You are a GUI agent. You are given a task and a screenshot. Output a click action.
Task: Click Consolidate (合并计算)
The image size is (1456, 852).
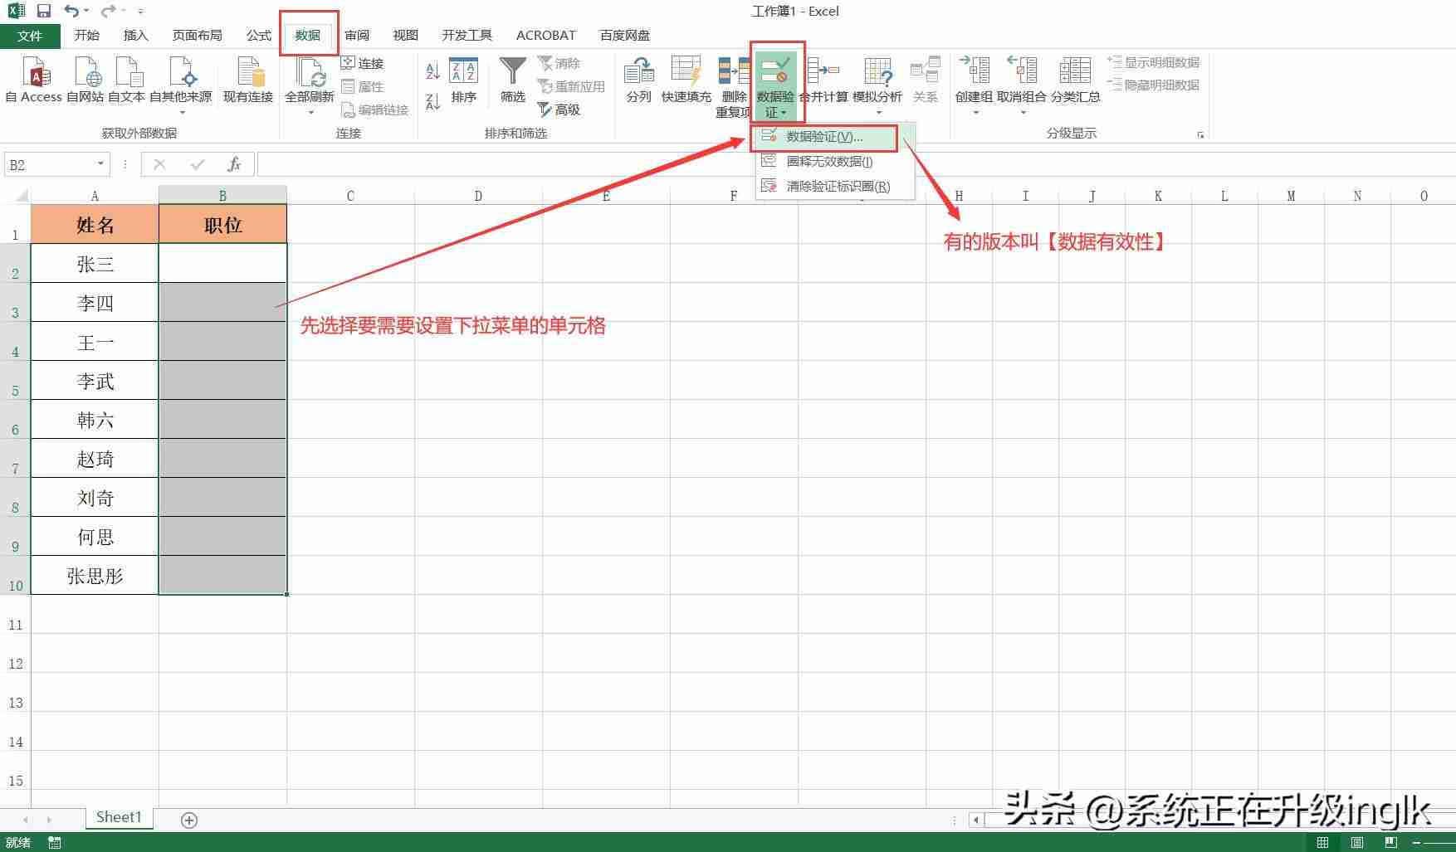click(x=823, y=80)
